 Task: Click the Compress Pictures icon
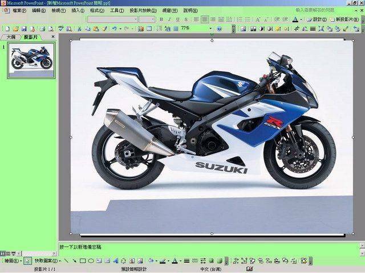pyautogui.click(x=321, y=28)
